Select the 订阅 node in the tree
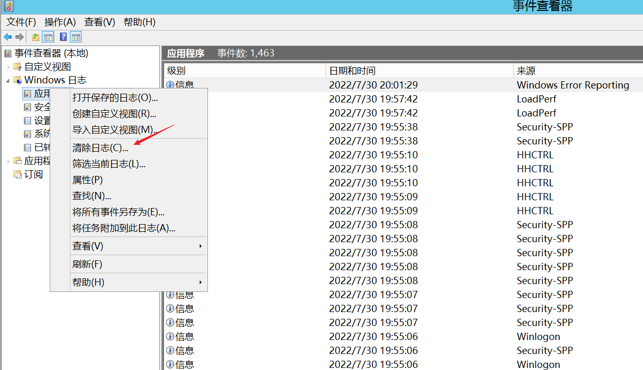 coord(34,174)
